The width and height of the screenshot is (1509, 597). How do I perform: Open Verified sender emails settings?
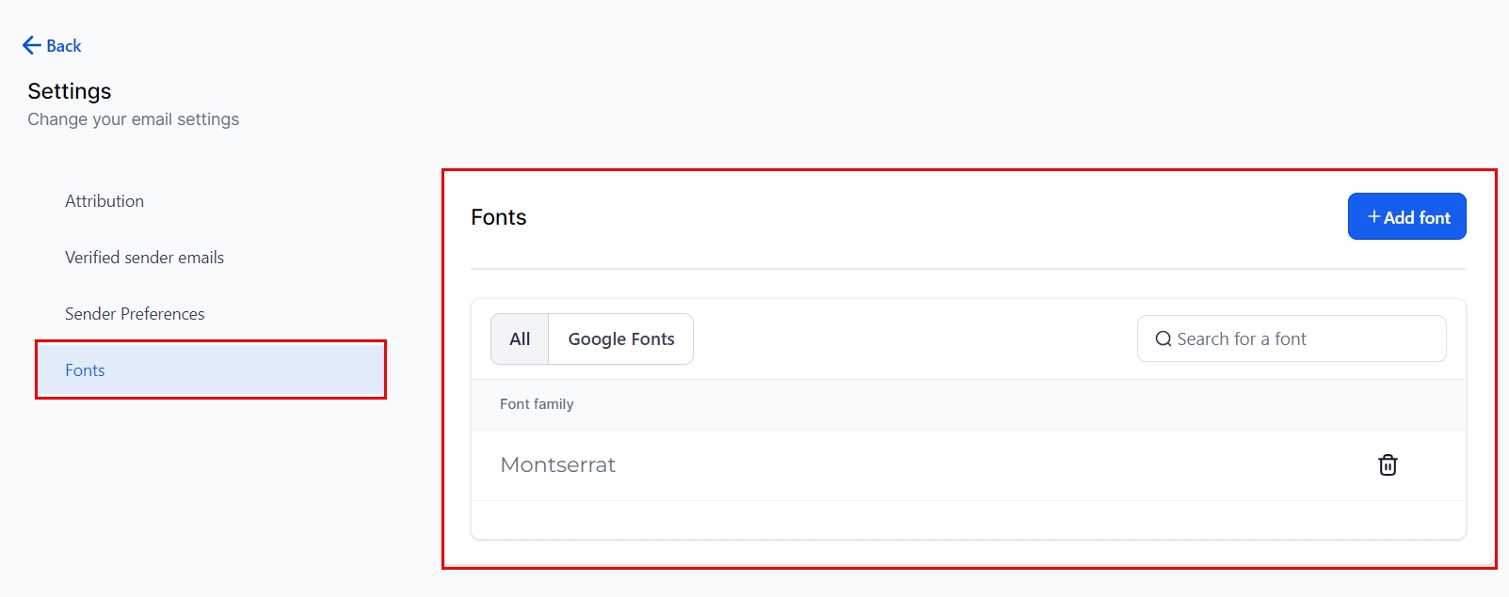coord(144,258)
